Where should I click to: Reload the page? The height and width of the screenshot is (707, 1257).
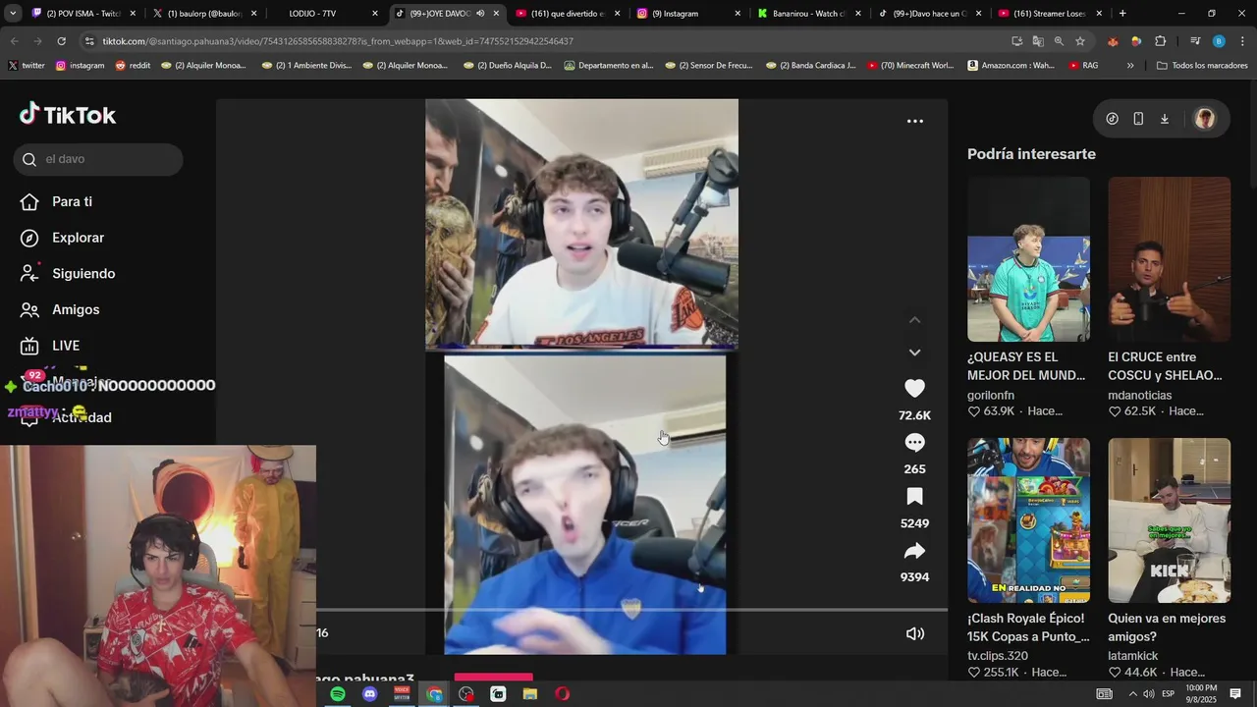tap(61, 41)
